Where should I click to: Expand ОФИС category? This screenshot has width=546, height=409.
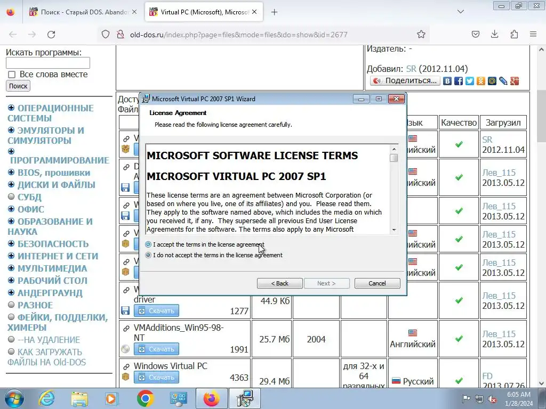click(11, 209)
